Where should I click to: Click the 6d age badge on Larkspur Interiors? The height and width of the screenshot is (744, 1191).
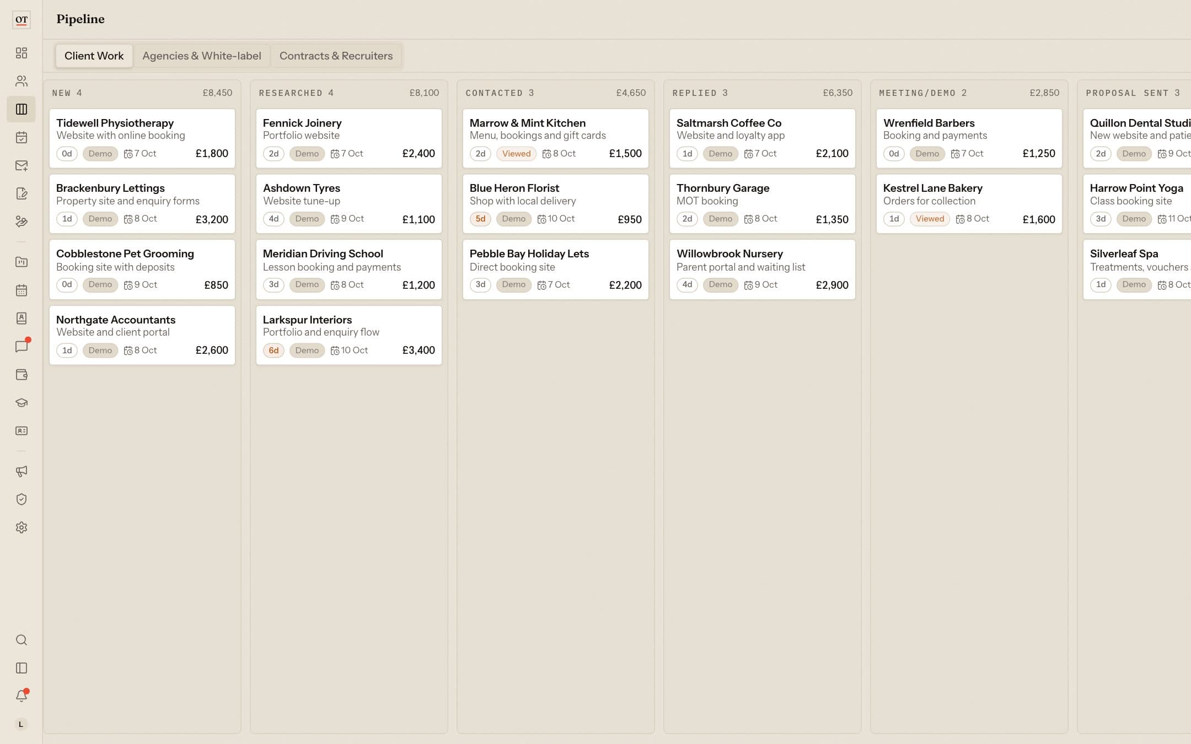[273, 351]
